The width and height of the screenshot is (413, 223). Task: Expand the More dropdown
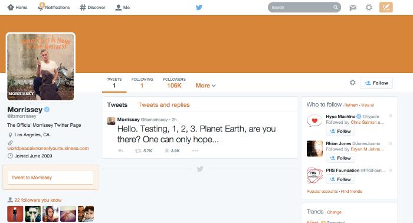205,86
